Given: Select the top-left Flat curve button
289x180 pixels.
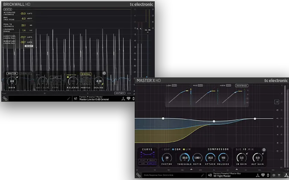Looking at the screenshot, I should pos(143,160).
